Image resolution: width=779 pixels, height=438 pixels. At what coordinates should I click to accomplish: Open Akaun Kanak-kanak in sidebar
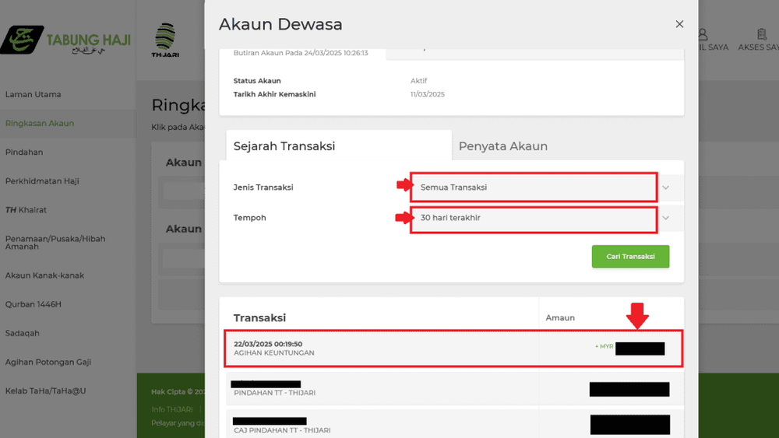pyautogui.click(x=44, y=275)
